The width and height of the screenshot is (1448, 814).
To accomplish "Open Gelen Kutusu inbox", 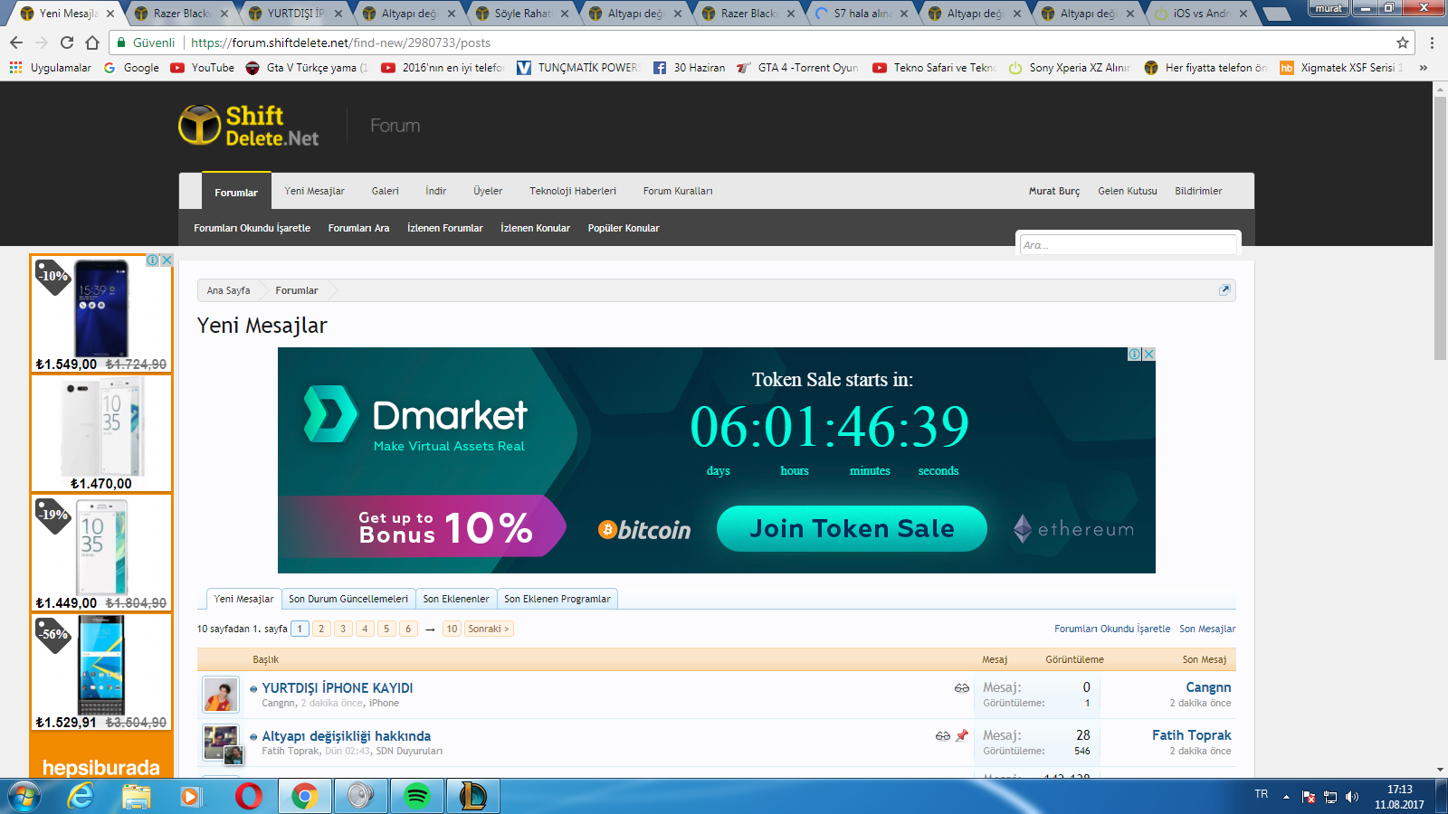I will click(1128, 191).
